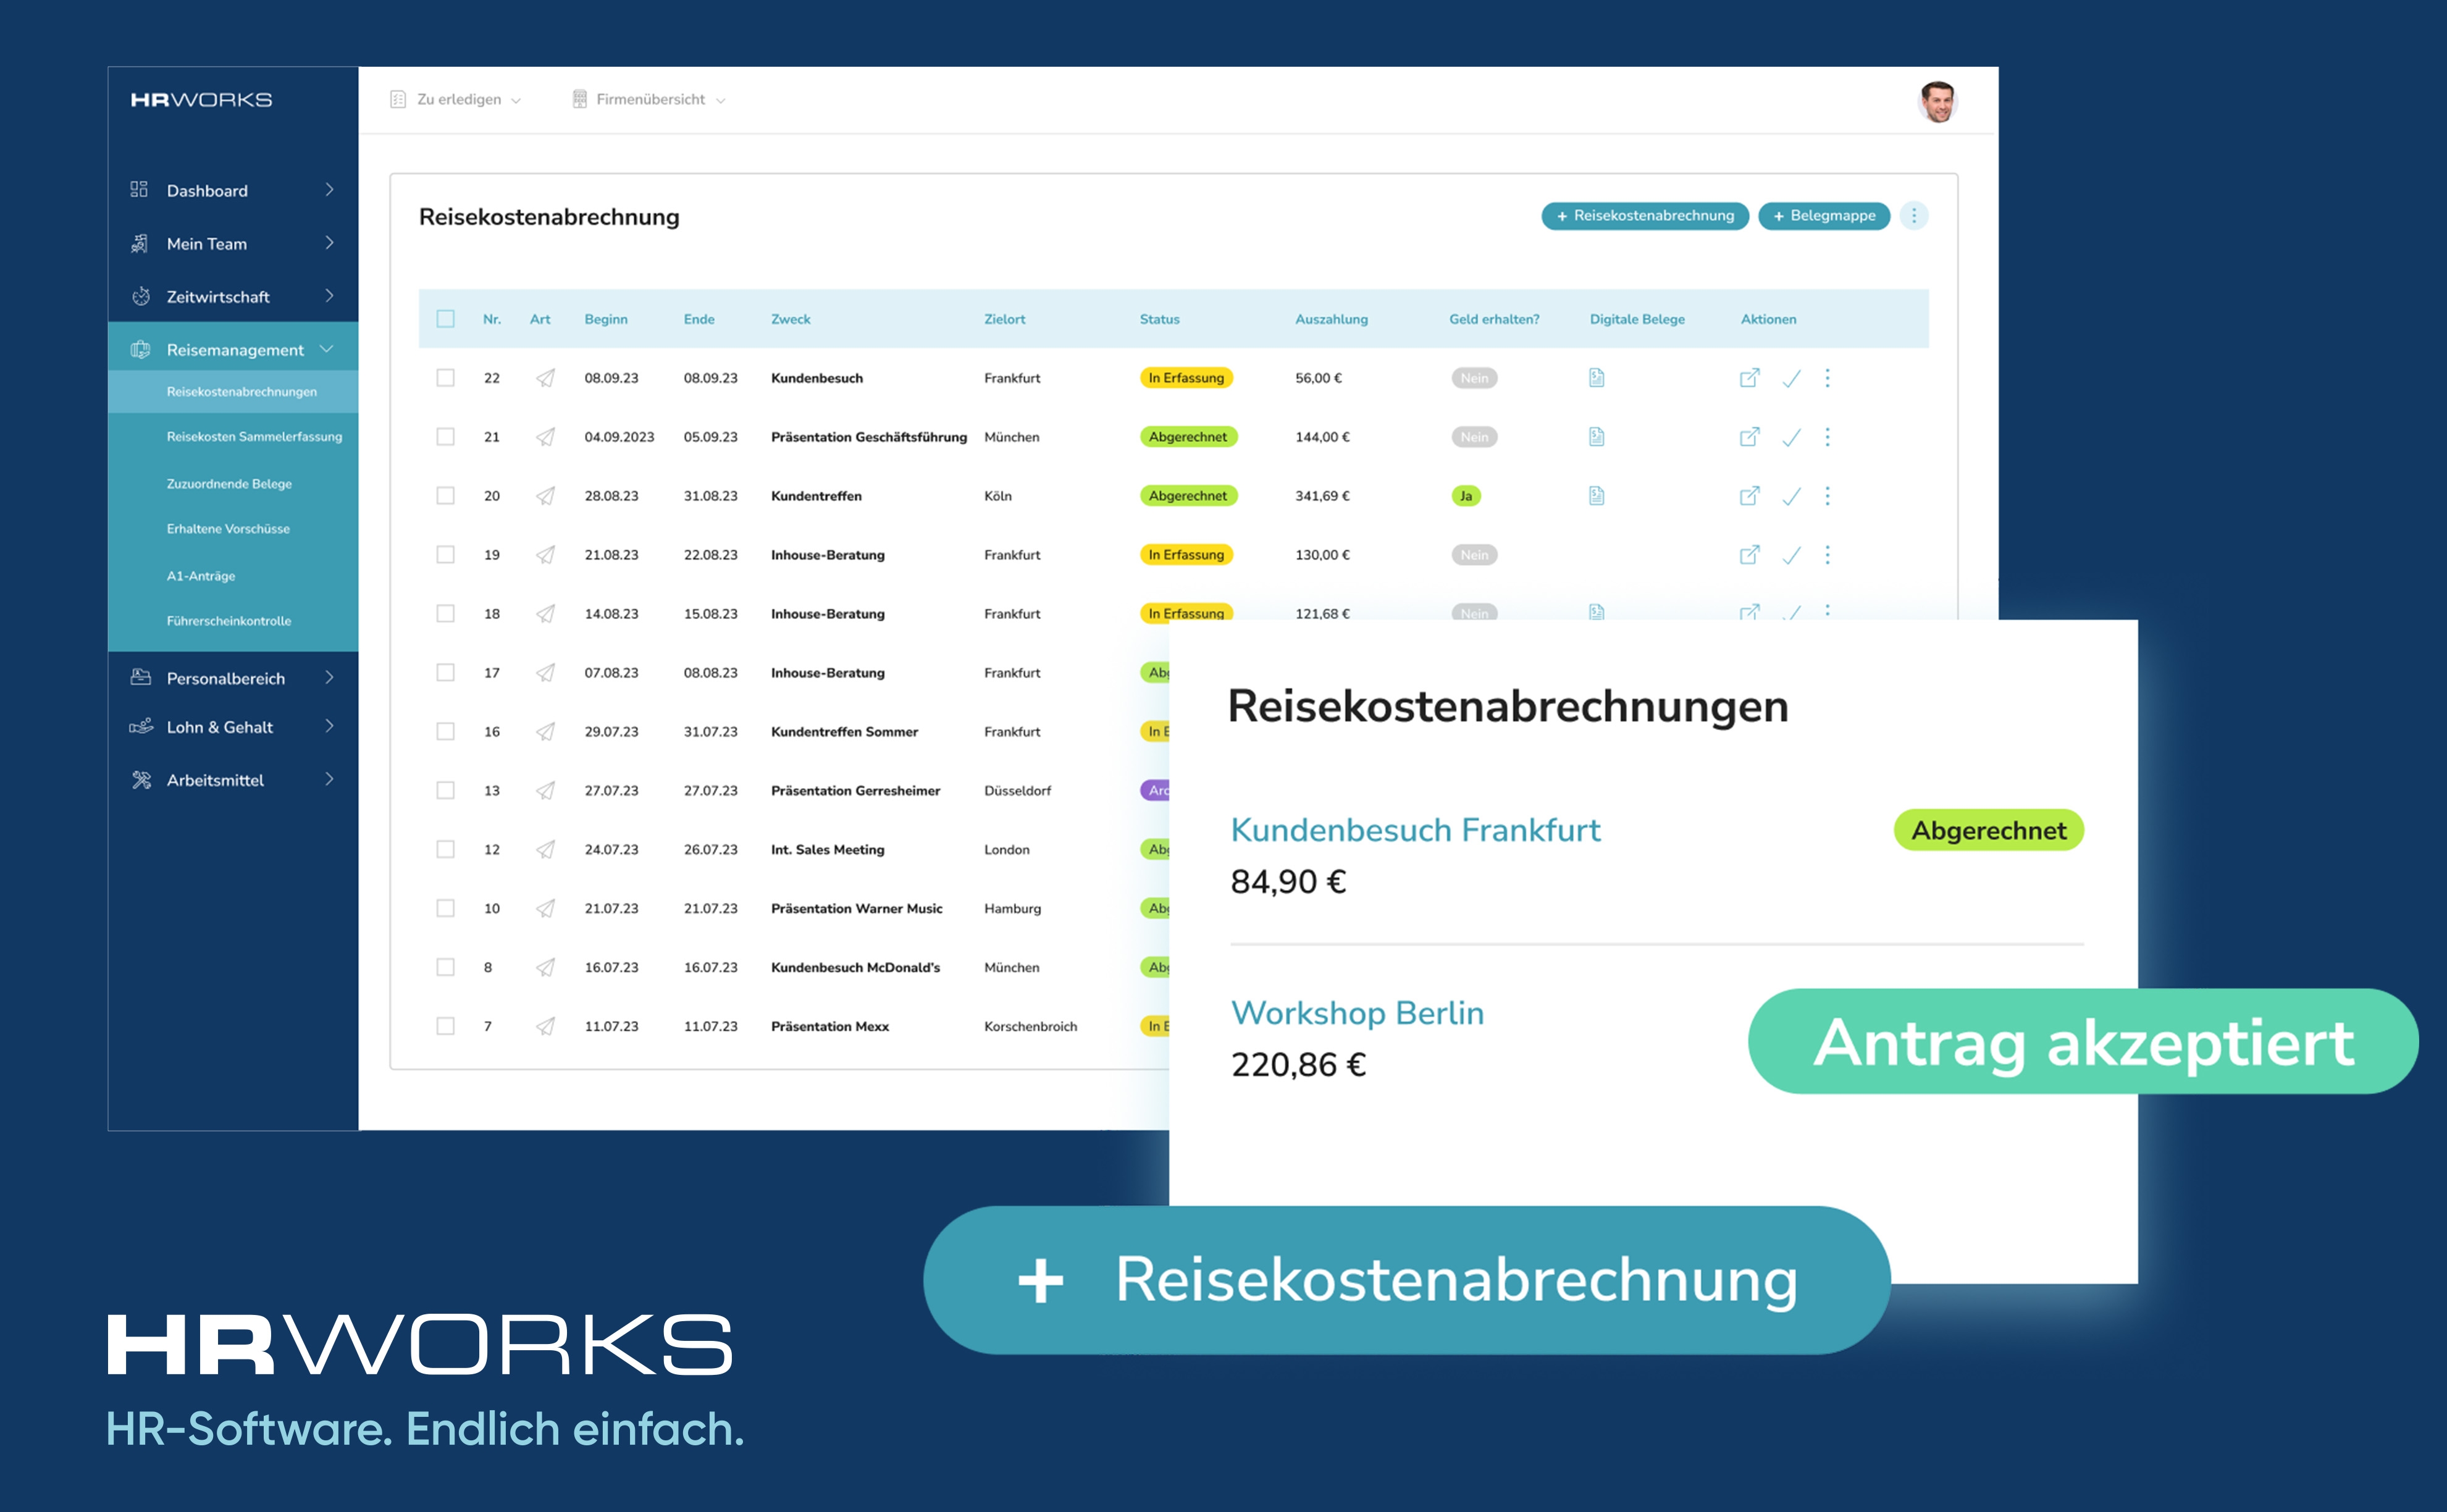The width and height of the screenshot is (2447, 1512).
Task: Click airplane type icon for trip 17
Action: [545, 673]
